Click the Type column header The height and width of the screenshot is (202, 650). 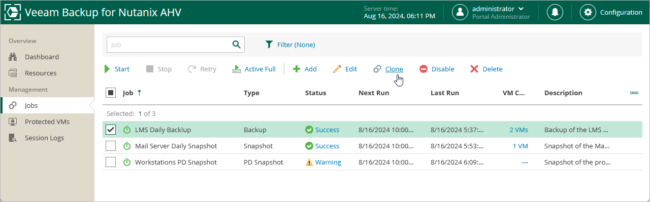251,93
